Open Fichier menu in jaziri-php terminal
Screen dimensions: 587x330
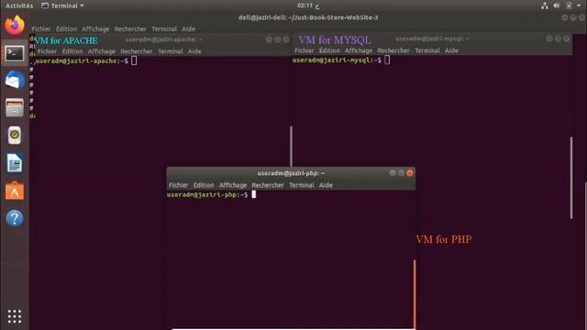178,185
